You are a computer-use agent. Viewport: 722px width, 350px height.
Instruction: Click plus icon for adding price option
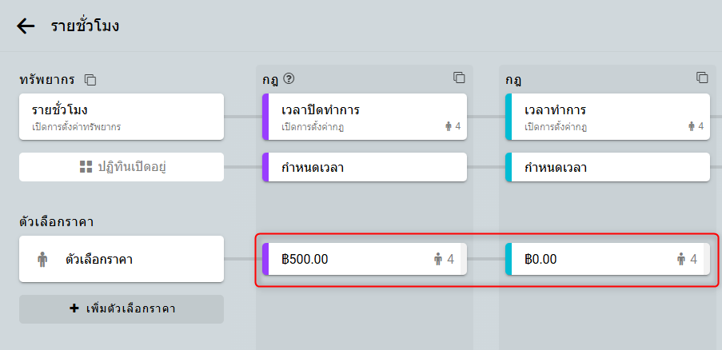[x=74, y=308]
